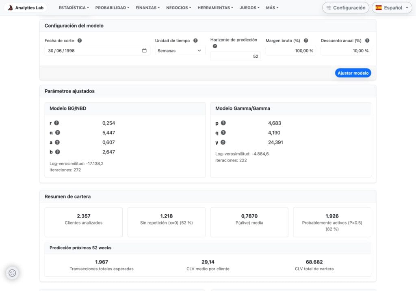Screen dimensions: 416x291
Task: Open the help icon next to Unidad de tiempo
Action: [x=195, y=41]
